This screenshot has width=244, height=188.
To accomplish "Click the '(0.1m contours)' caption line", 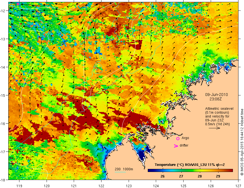I will (217, 113).
